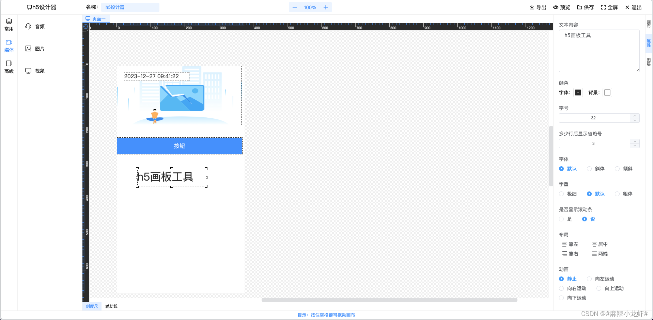Click the 退出 exit button

pos(633,7)
